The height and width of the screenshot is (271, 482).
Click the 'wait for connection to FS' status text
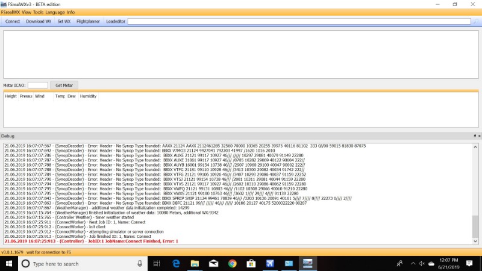click(x=49, y=252)
